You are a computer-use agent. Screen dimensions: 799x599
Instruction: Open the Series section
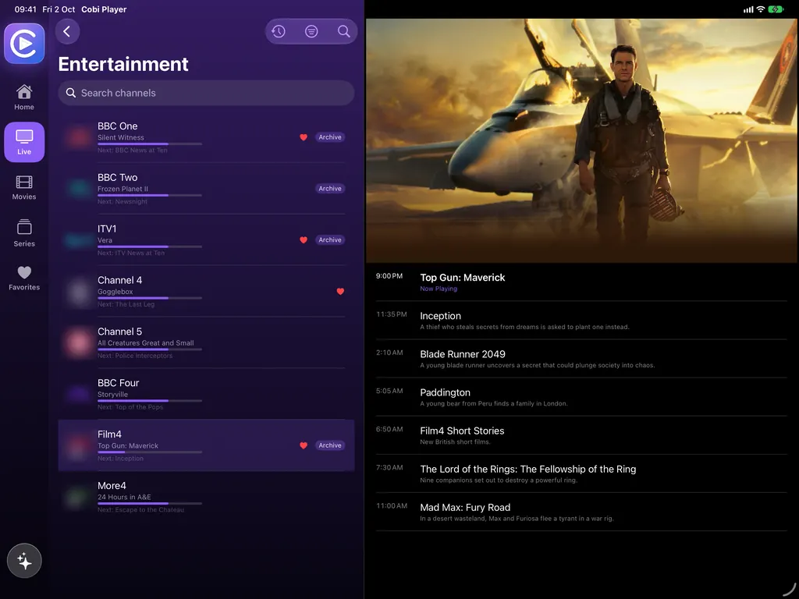[24, 233]
